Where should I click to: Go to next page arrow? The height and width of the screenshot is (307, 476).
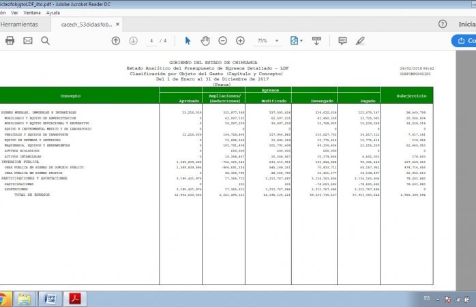pyautogui.click(x=133, y=41)
